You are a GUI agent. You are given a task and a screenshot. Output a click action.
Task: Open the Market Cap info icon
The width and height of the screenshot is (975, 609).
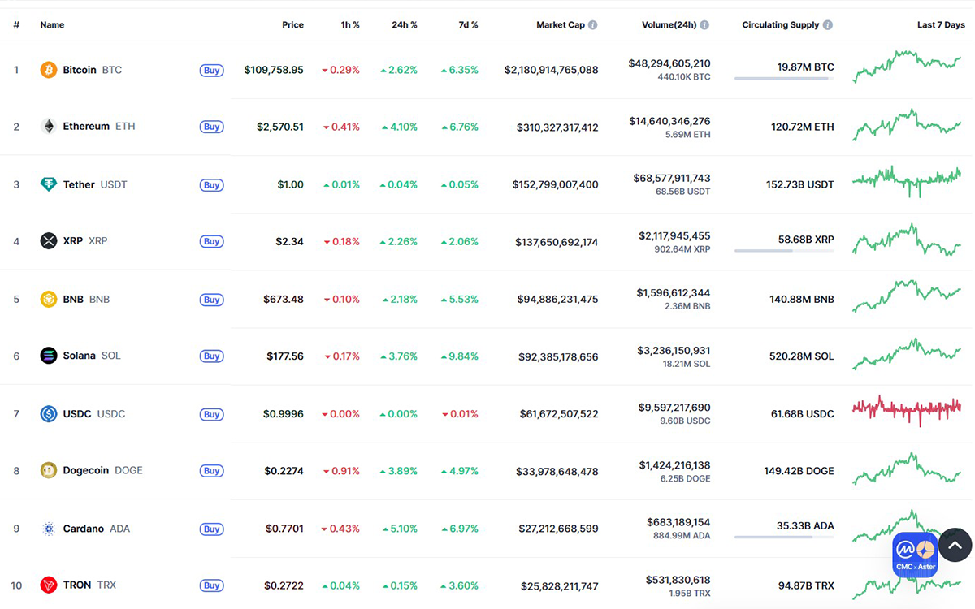pos(593,25)
